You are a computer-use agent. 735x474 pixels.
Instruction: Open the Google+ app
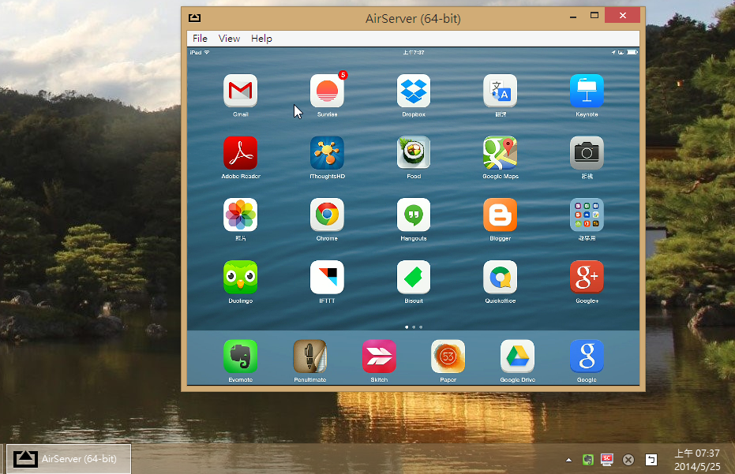click(587, 278)
